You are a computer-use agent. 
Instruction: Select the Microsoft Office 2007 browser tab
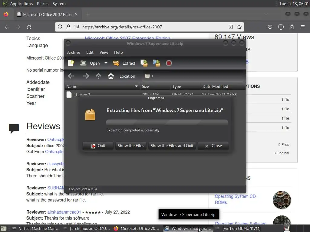pyautogui.click(x=48, y=14)
